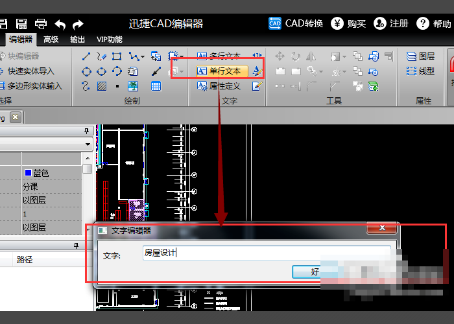Close the open drawing file tab
Screen dimensions: 454x324
(14, 117)
